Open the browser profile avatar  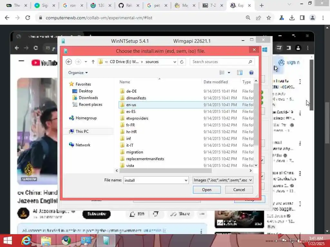point(313,18)
